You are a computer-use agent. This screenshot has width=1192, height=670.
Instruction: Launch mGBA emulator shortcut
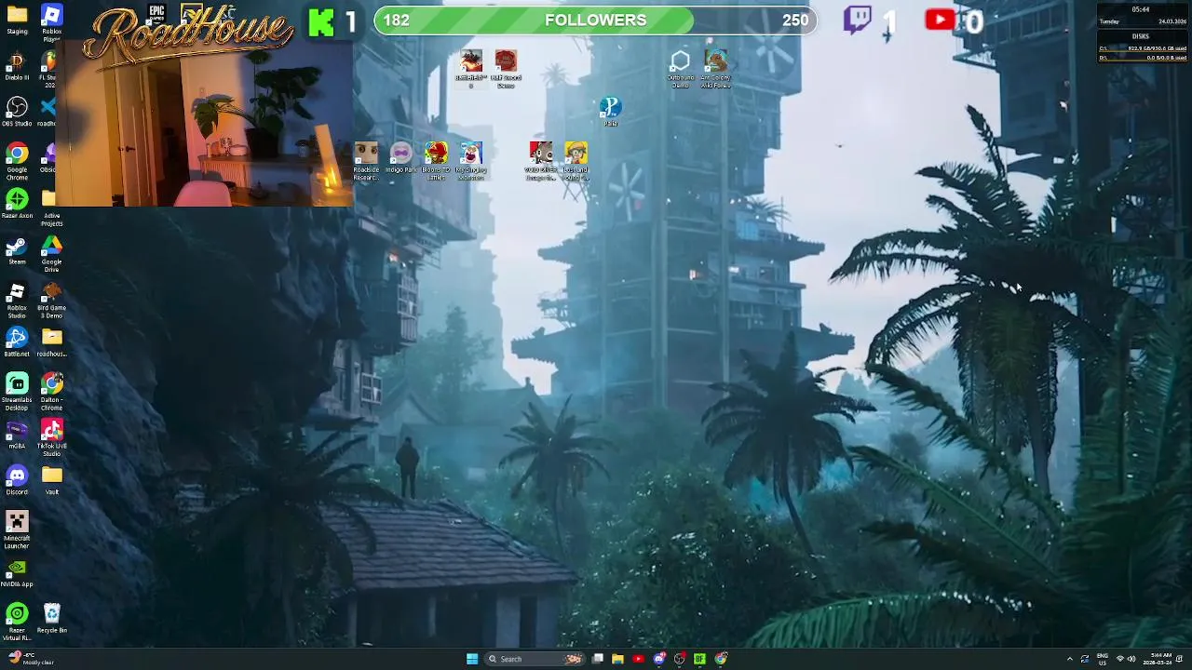click(17, 435)
